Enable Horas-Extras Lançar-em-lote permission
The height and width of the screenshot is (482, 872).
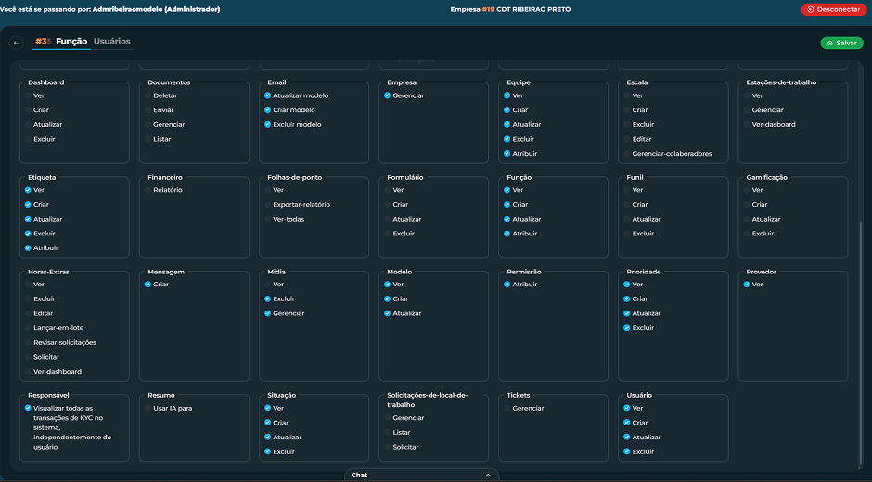coord(28,328)
